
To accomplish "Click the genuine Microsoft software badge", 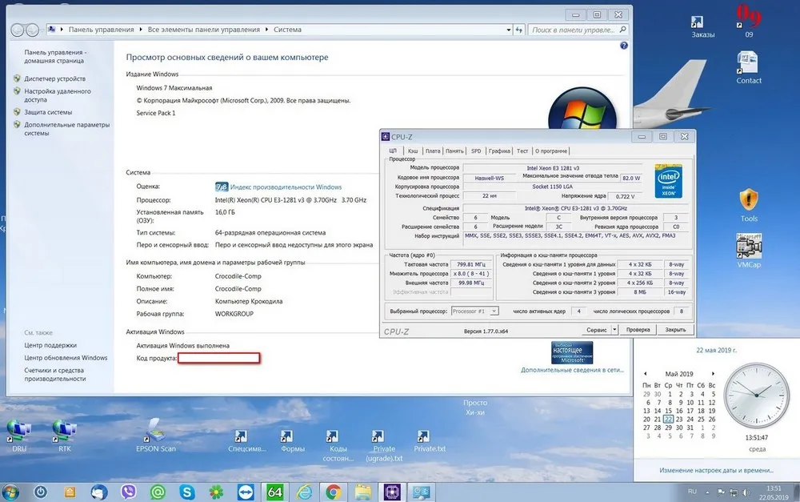I will click(x=572, y=352).
